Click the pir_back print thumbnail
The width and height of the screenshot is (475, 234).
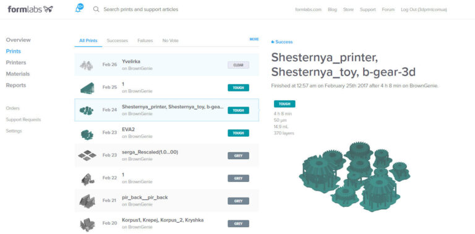tap(87, 201)
